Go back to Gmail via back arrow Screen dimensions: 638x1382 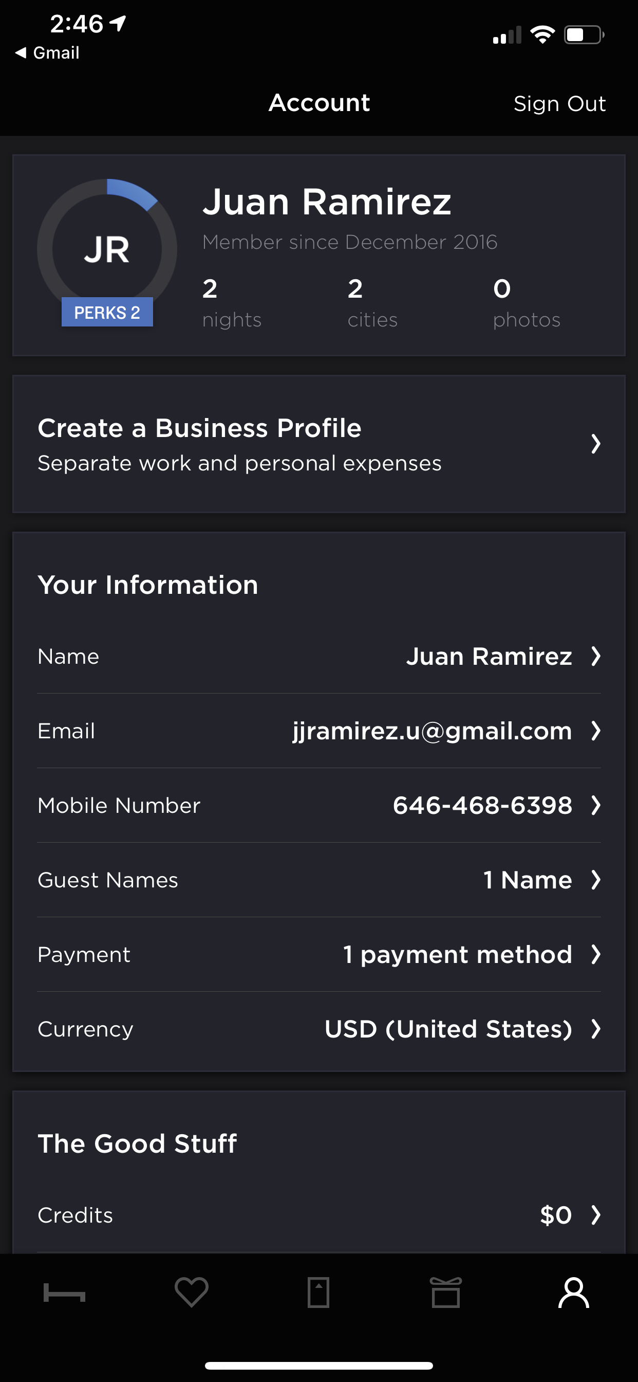[x=47, y=52]
